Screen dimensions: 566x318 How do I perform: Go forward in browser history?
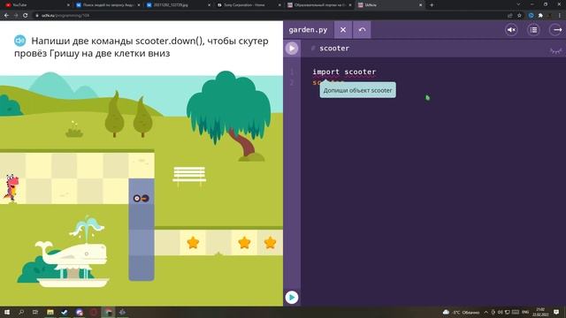point(16,16)
